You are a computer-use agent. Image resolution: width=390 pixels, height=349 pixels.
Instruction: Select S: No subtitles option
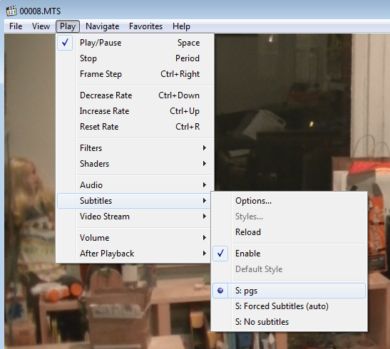click(289, 322)
